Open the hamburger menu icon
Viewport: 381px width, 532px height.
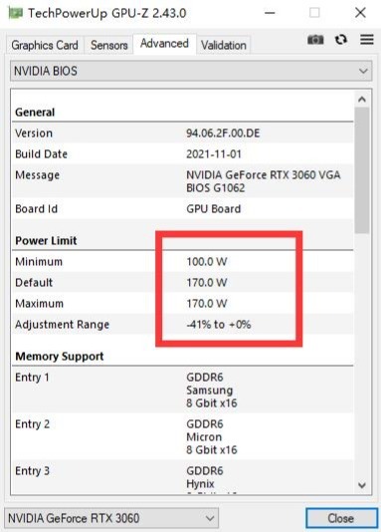coord(367,40)
